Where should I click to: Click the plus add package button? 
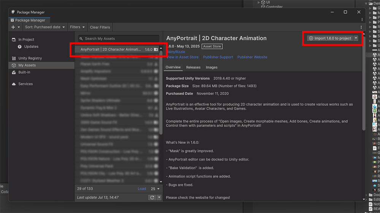(x=13, y=27)
